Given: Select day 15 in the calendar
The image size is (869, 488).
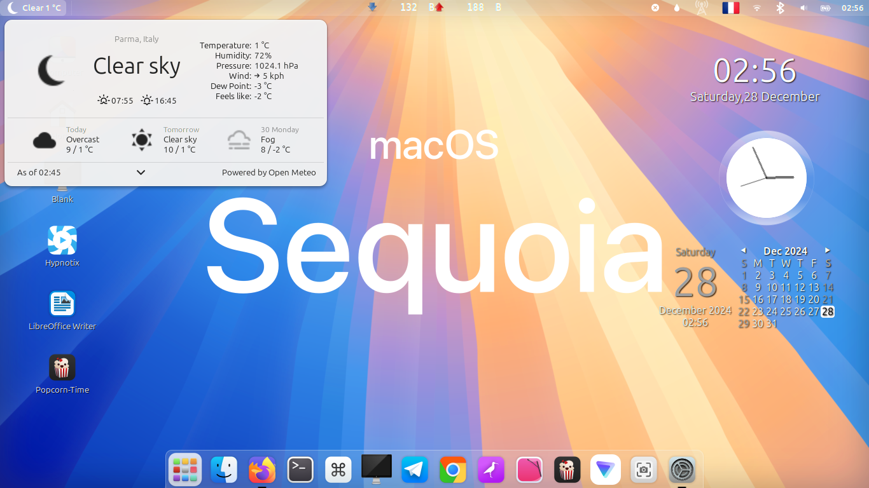Looking at the screenshot, I should (744, 299).
